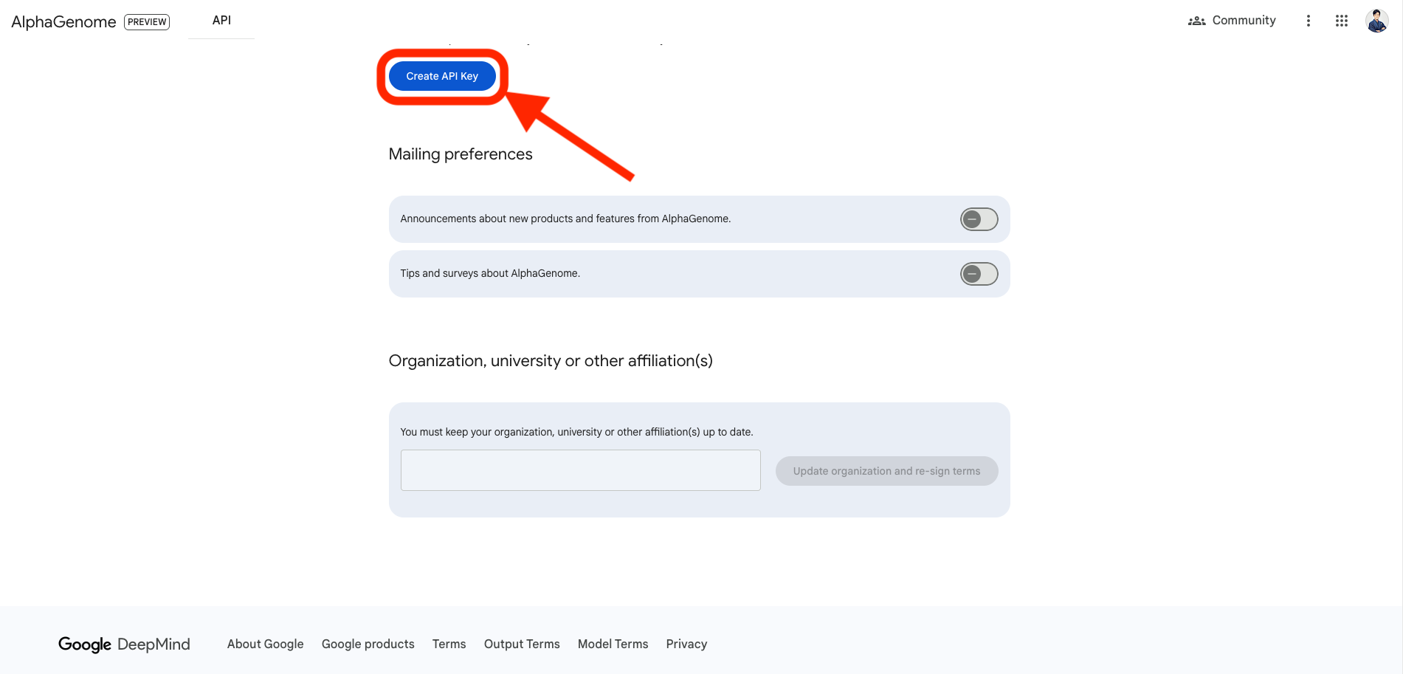The width and height of the screenshot is (1403, 674).
Task: Open the Model Terms link
Action: (613, 644)
